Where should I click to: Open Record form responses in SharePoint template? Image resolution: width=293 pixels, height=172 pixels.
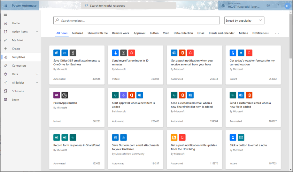[77, 150]
